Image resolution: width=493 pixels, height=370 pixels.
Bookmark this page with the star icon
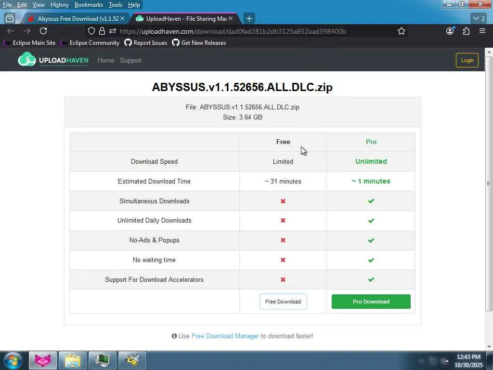coord(401,31)
